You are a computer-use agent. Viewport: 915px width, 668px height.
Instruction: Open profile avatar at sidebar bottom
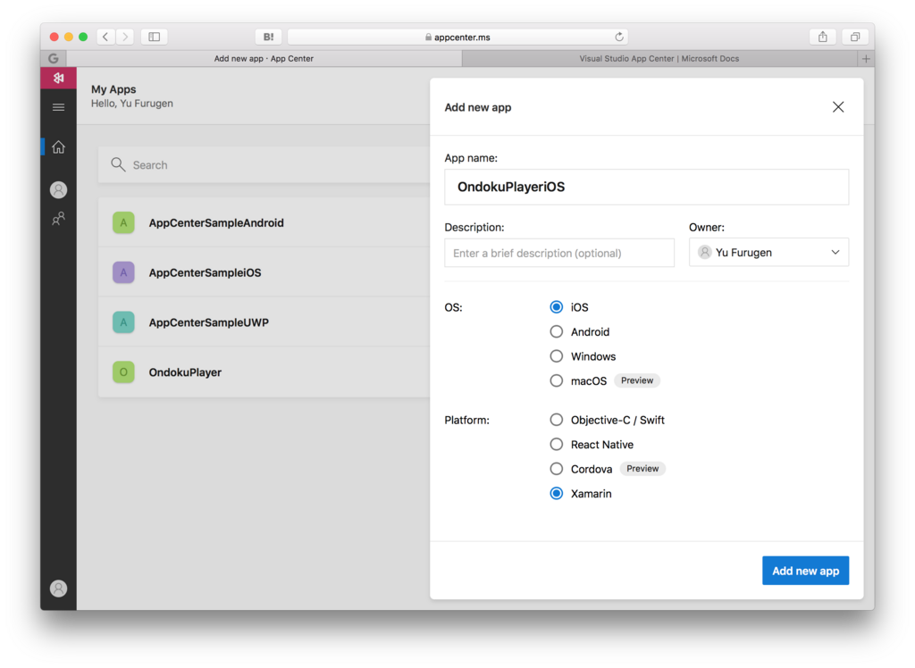[x=58, y=589]
